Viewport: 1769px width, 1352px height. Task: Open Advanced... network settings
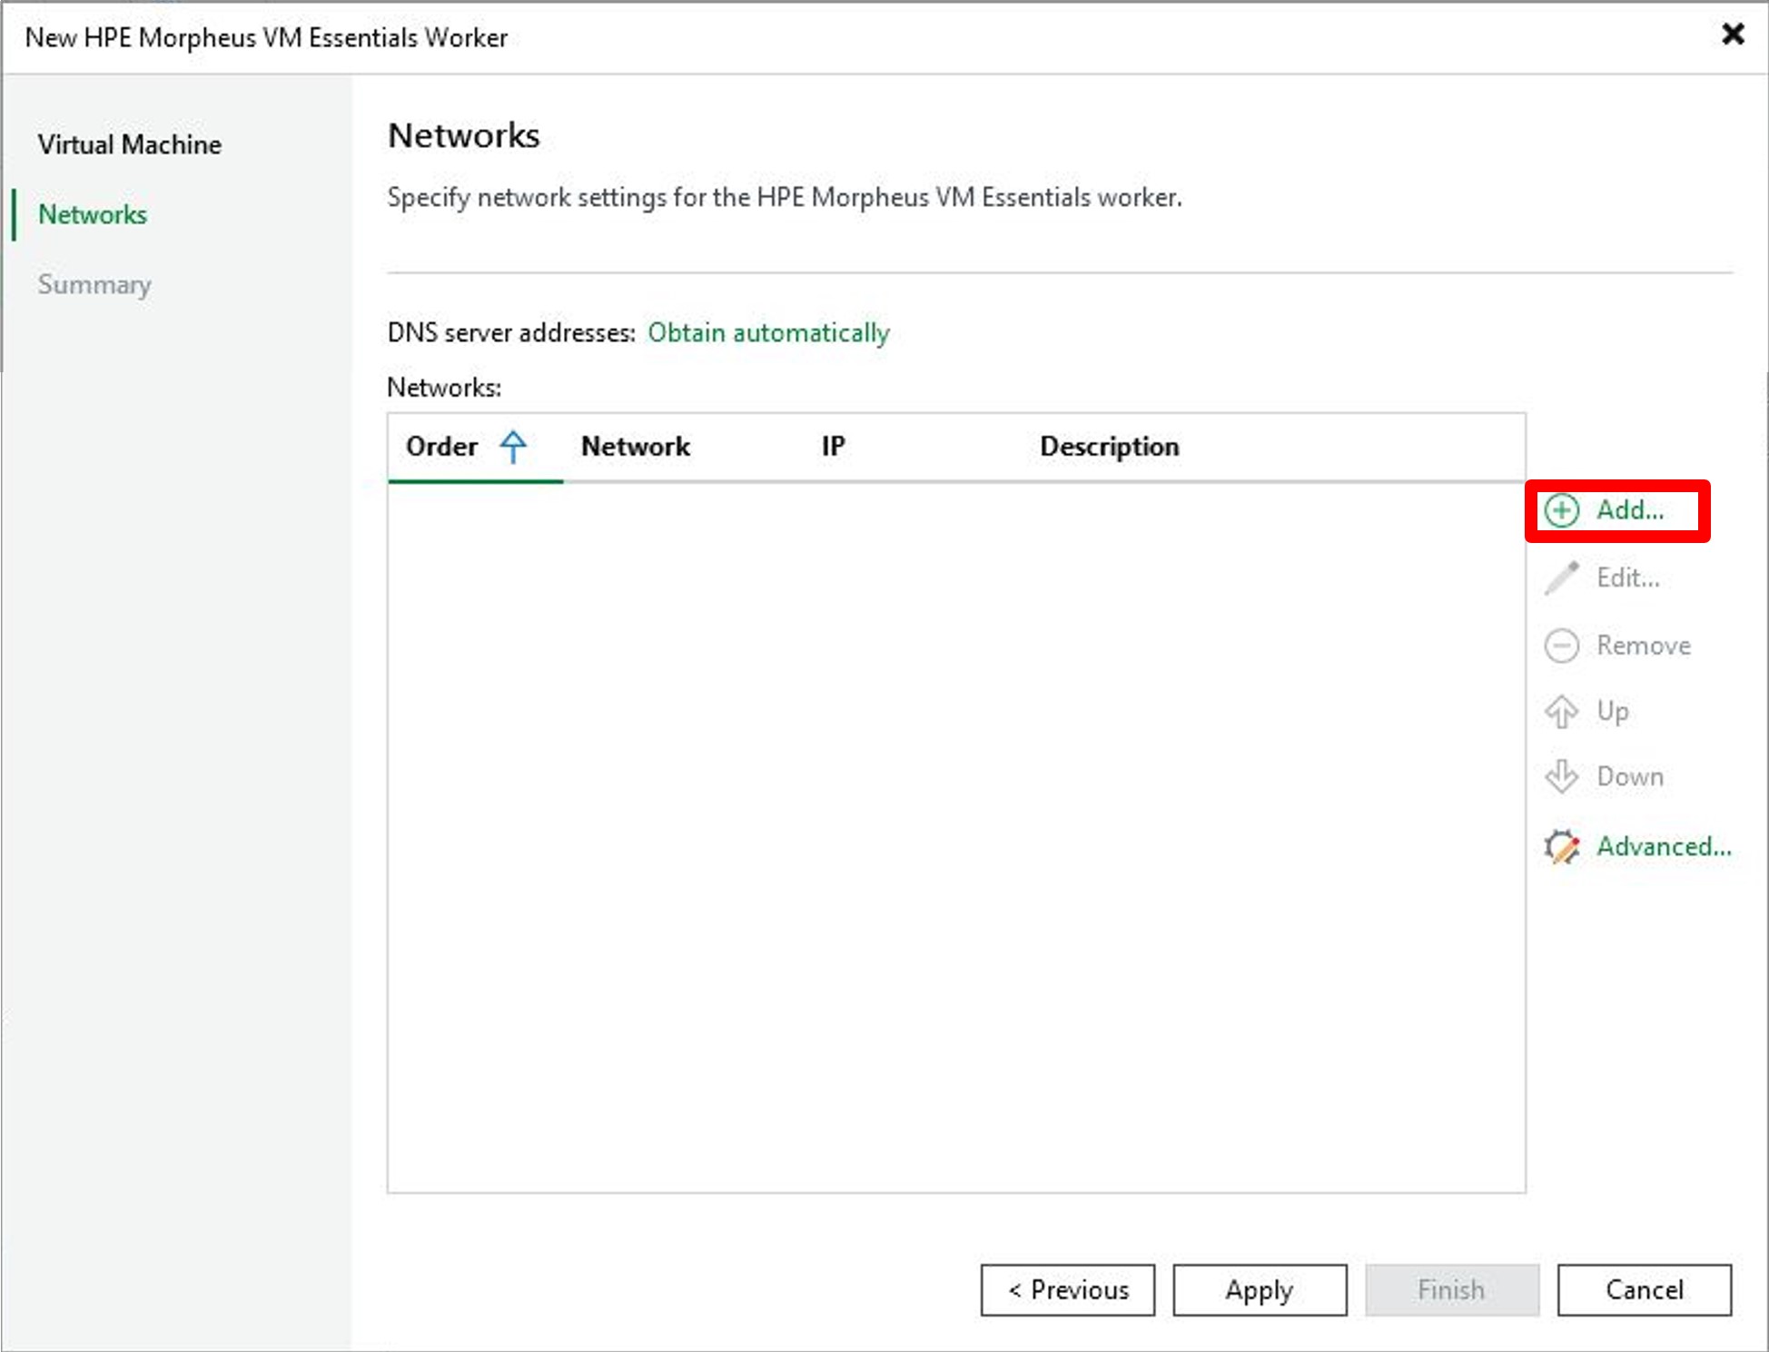[1664, 846]
